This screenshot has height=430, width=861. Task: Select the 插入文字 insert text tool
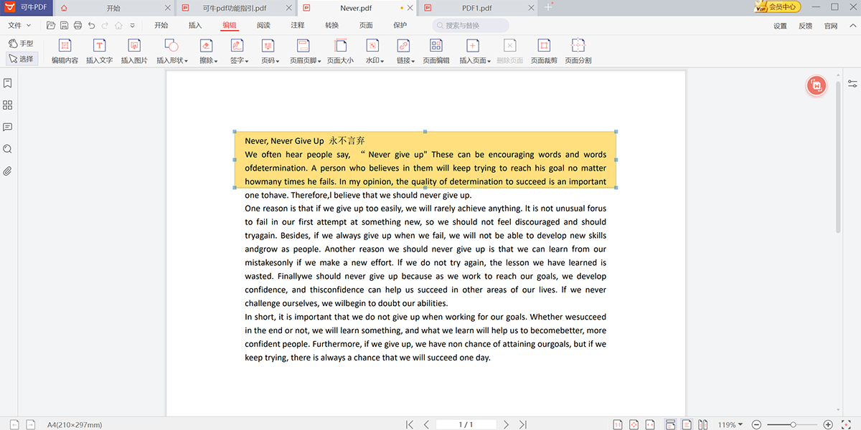tap(99, 51)
